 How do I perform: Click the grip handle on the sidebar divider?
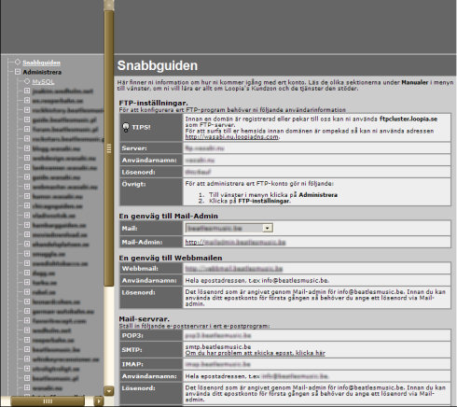109,148
